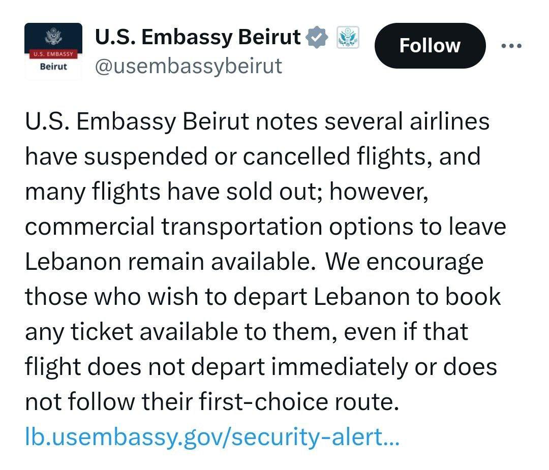Follow the U.S. Embassy Beirut account

[430, 46]
